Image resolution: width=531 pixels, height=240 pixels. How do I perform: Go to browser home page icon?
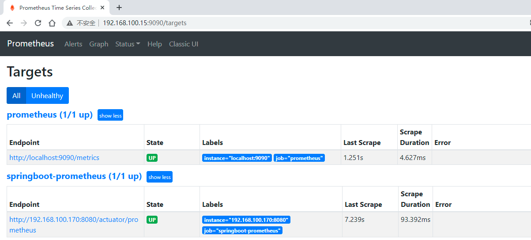tap(52, 23)
